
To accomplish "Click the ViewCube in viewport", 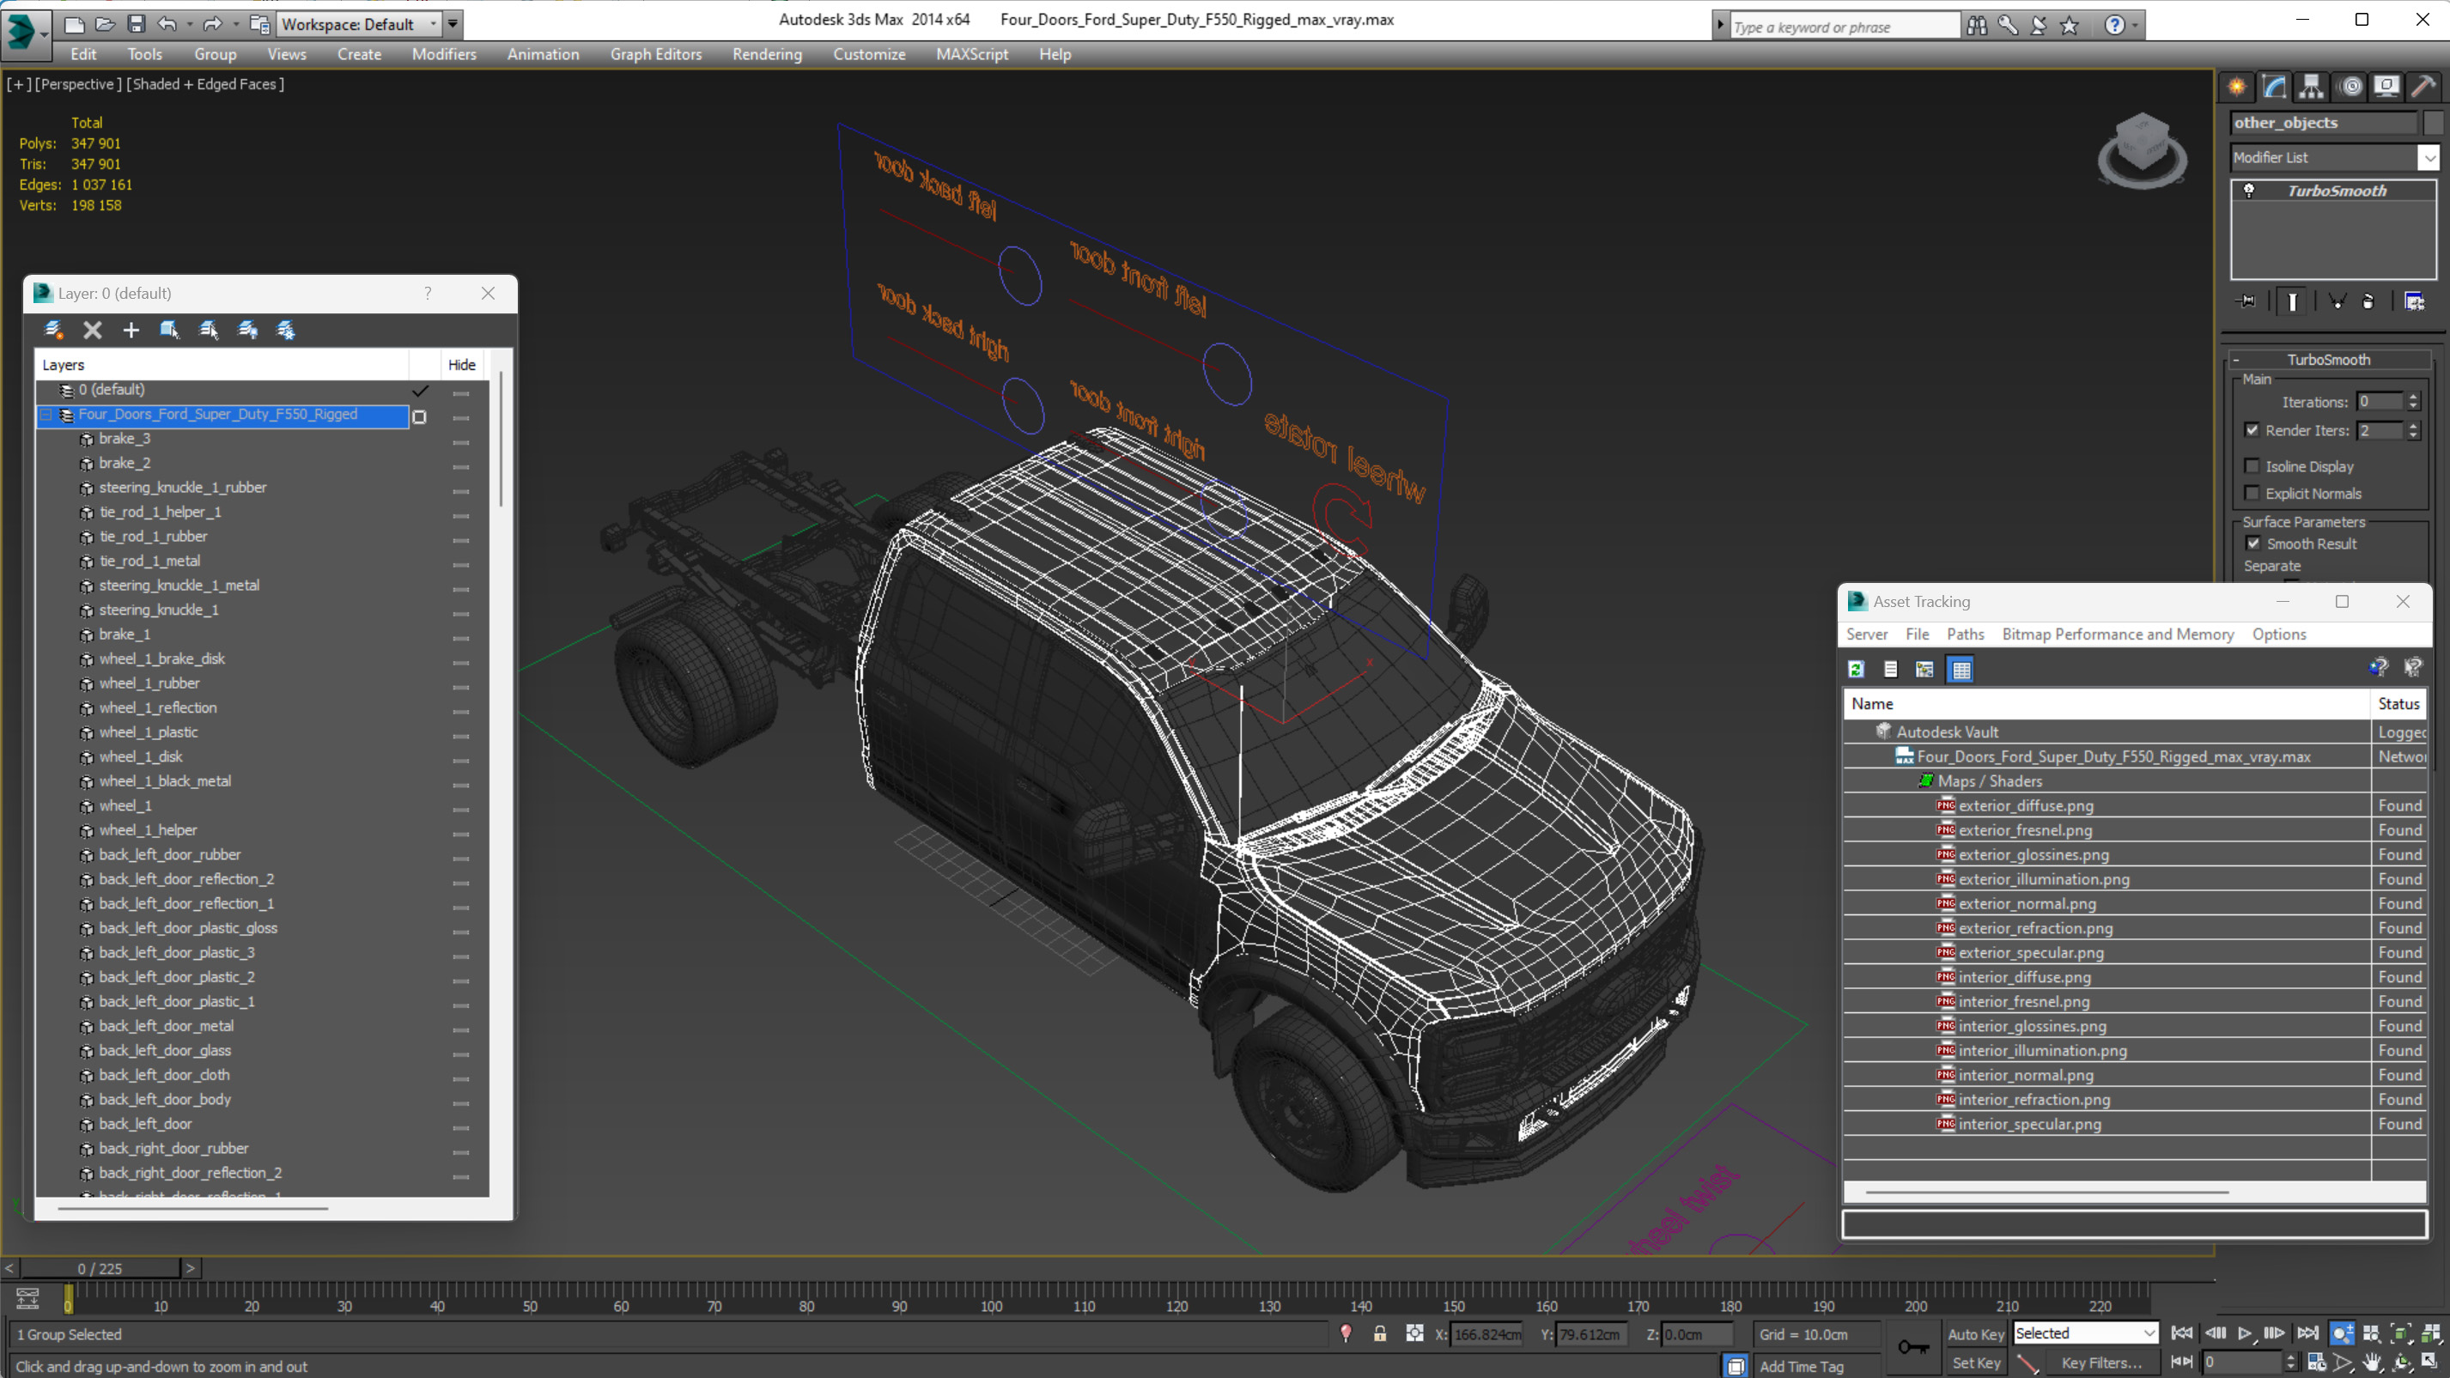I will tap(2142, 150).
